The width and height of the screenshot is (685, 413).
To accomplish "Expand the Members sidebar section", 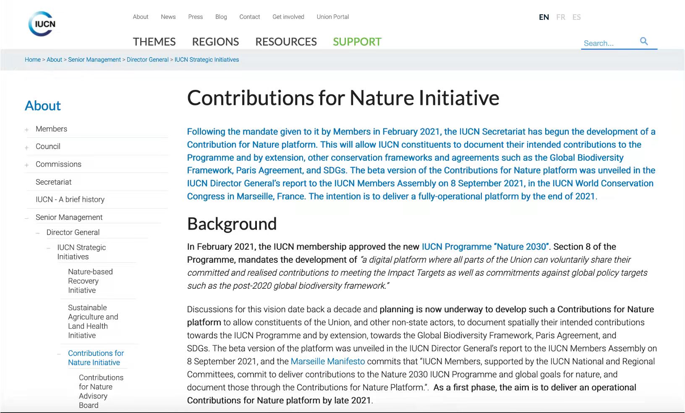I will pos(27,130).
